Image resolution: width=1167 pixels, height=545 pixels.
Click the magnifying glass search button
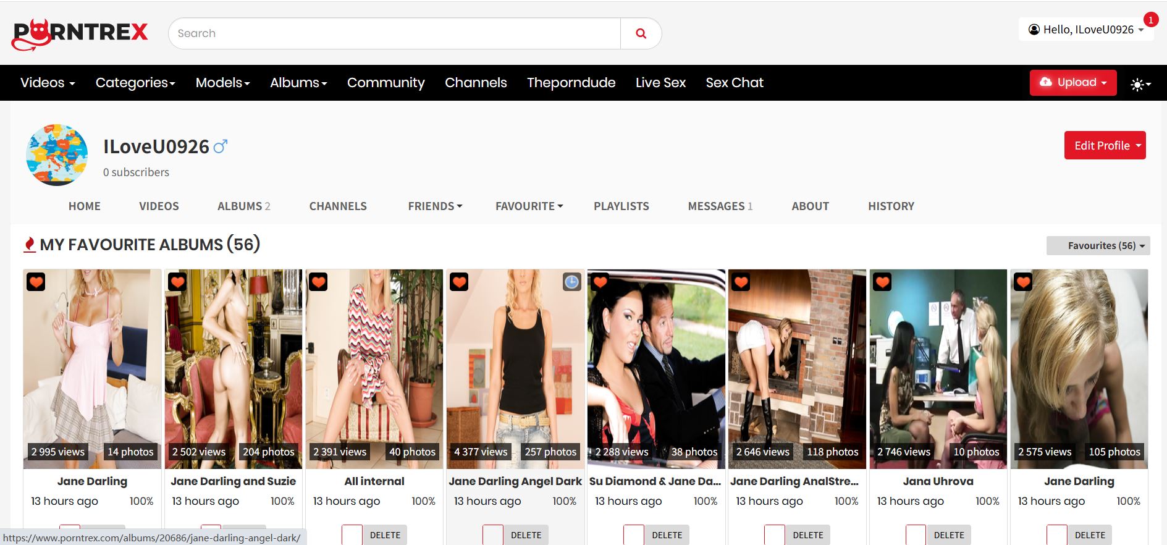[641, 33]
